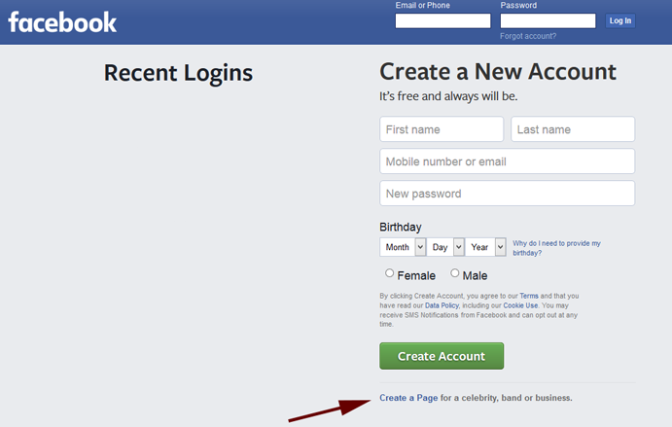Select the Male radio button
This screenshot has width=672, height=427.
[x=455, y=274]
